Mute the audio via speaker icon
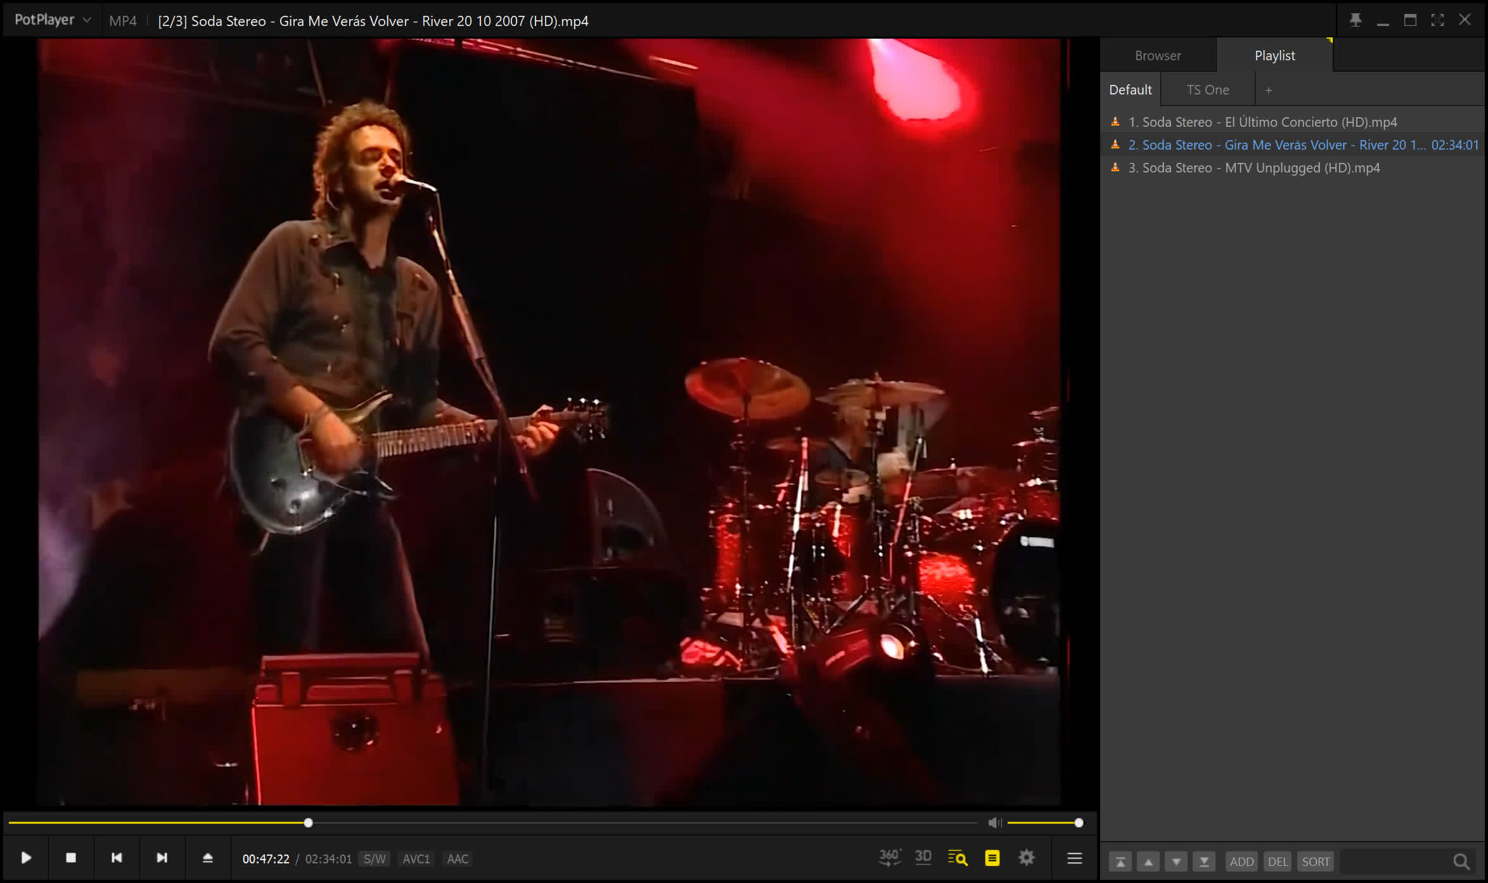The image size is (1488, 883). [x=994, y=823]
